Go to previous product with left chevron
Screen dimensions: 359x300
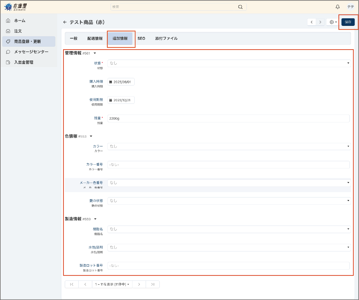(312, 22)
